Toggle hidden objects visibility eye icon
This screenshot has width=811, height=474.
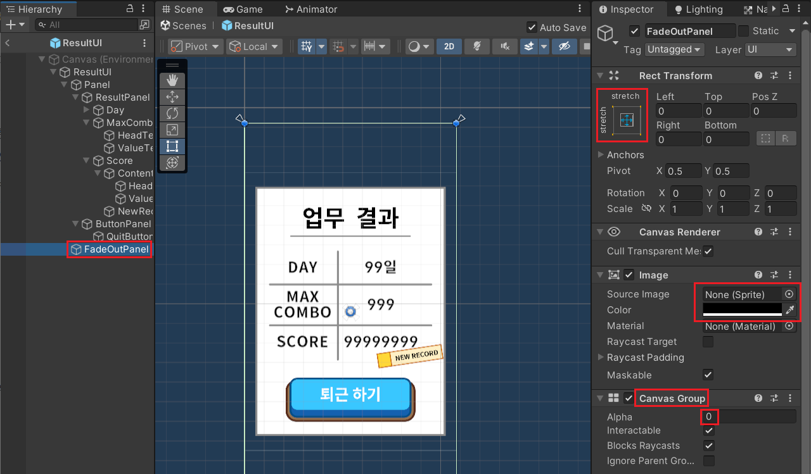coord(565,46)
